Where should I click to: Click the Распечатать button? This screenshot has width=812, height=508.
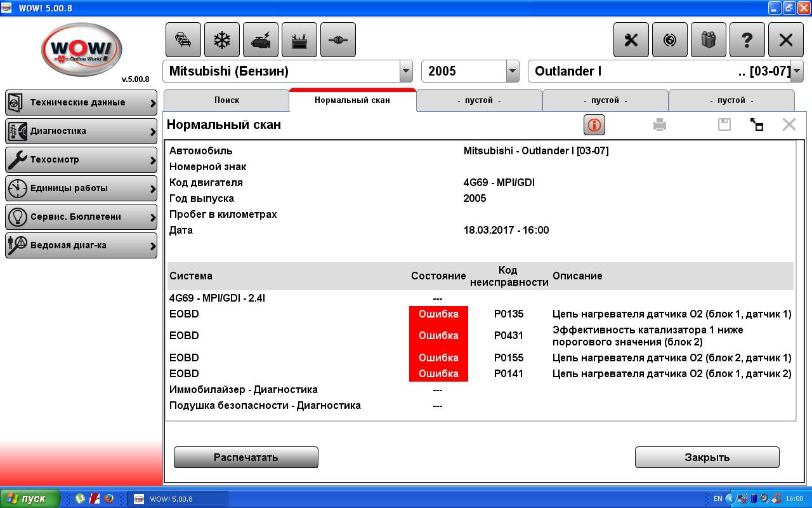(x=246, y=457)
